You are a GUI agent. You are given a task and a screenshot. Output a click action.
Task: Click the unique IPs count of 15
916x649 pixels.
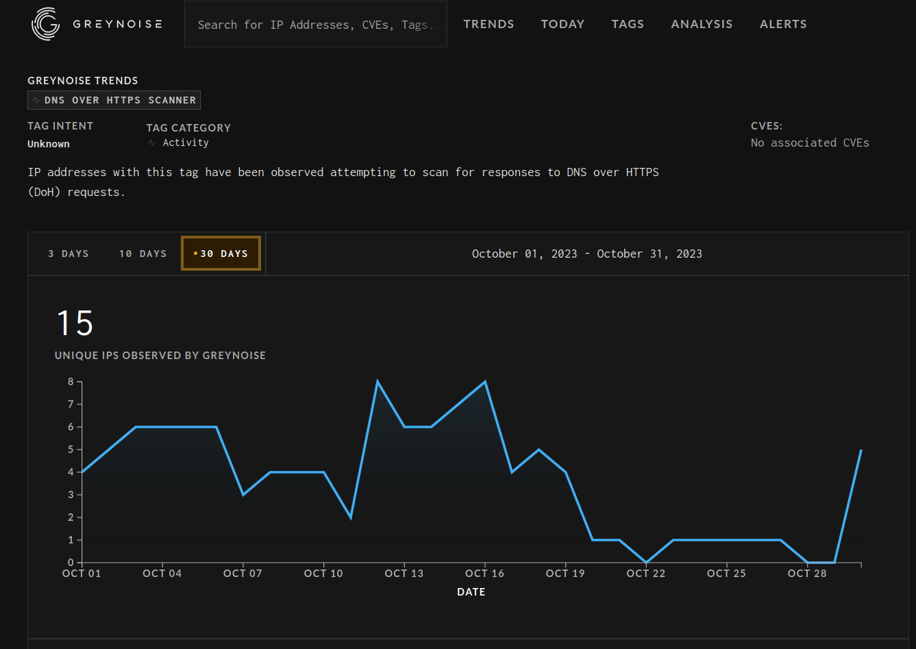(74, 323)
